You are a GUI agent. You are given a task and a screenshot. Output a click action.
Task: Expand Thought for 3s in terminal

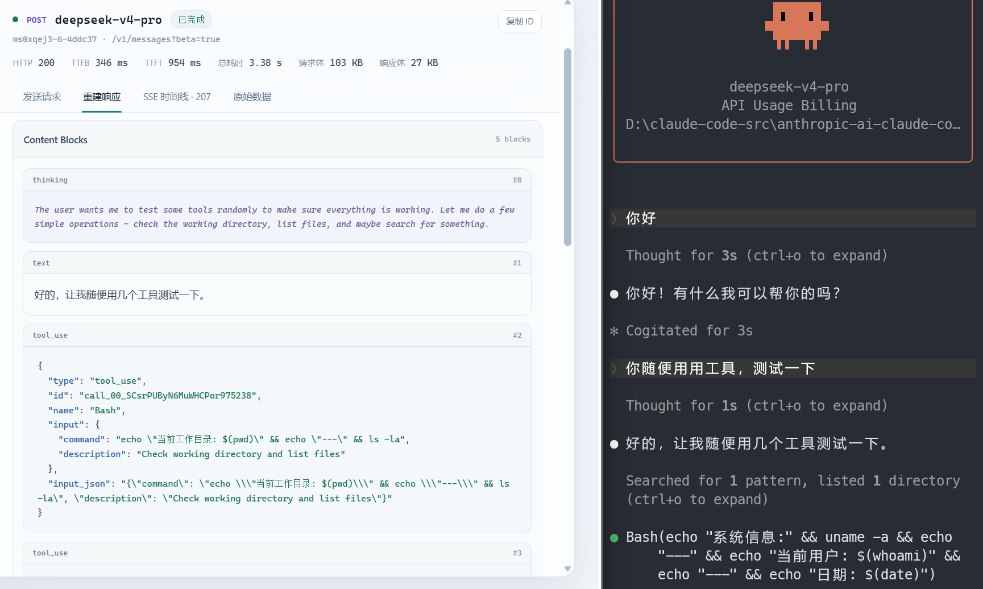757,256
